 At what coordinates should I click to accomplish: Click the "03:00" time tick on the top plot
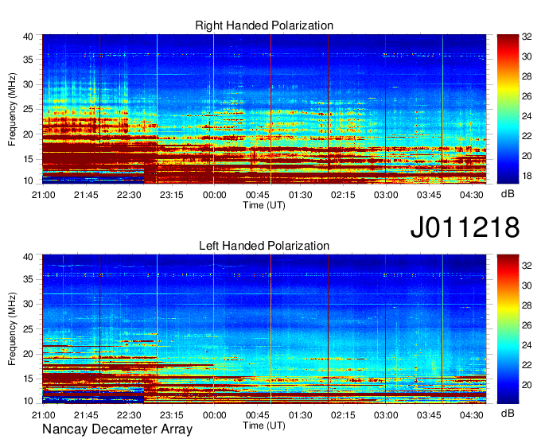386,195
